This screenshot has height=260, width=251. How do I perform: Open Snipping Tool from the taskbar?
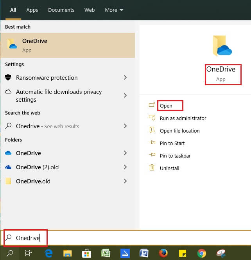(221, 253)
